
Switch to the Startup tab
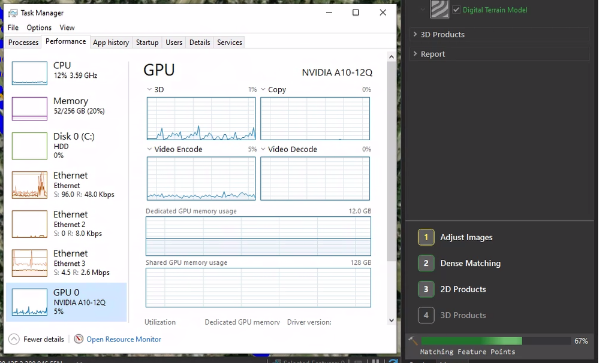click(147, 43)
